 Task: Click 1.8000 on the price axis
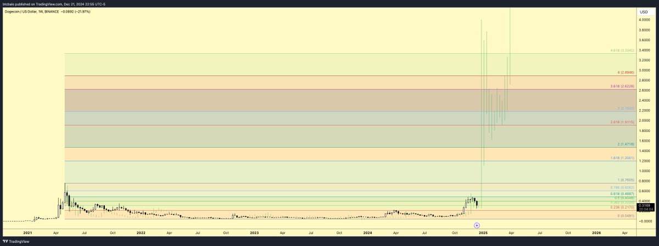point(644,130)
